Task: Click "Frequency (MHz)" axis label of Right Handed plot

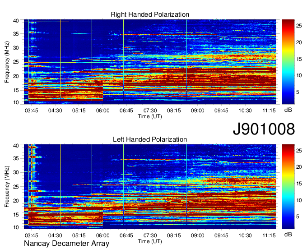Action: tap(7, 62)
